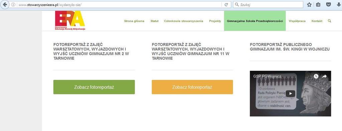The image size is (342, 131).
Task: Click heading Fotoreportaż Publicznego Gimnazjum w Wojniczu
Action: tap(290, 47)
